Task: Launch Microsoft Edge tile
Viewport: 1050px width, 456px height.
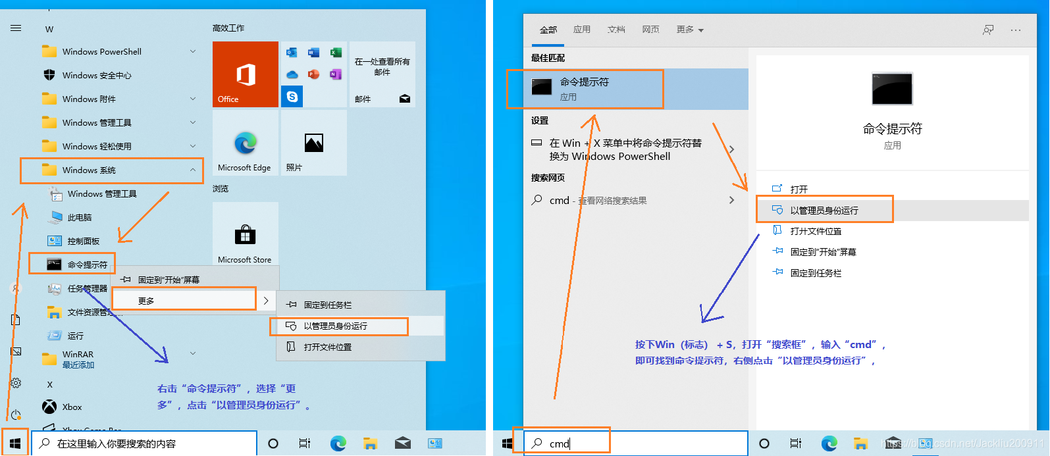Action: [245, 143]
